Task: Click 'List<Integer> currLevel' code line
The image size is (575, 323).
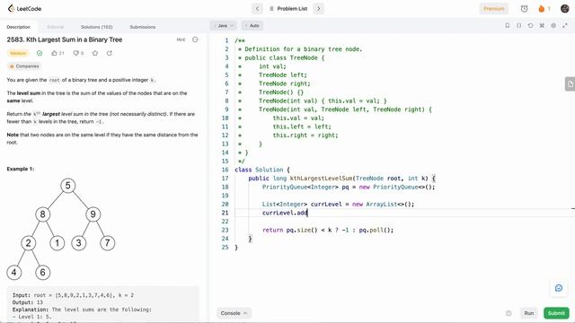Action: coord(338,204)
